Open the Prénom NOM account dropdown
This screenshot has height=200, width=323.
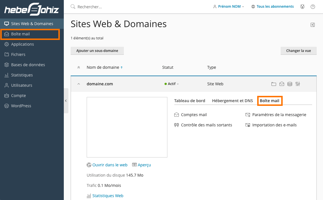point(229,6)
